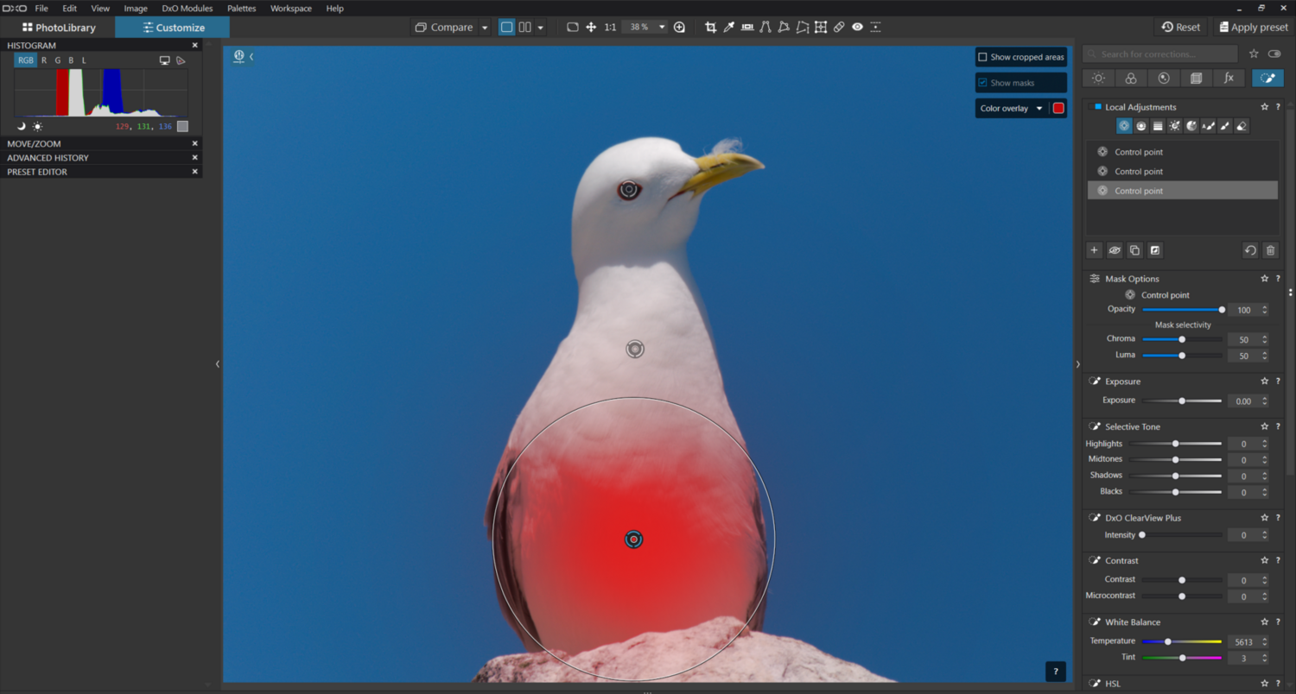Image resolution: width=1296 pixels, height=694 pixels.
Task: Add a new local adjustment with plus icon
Action: tap(1094, 250)
